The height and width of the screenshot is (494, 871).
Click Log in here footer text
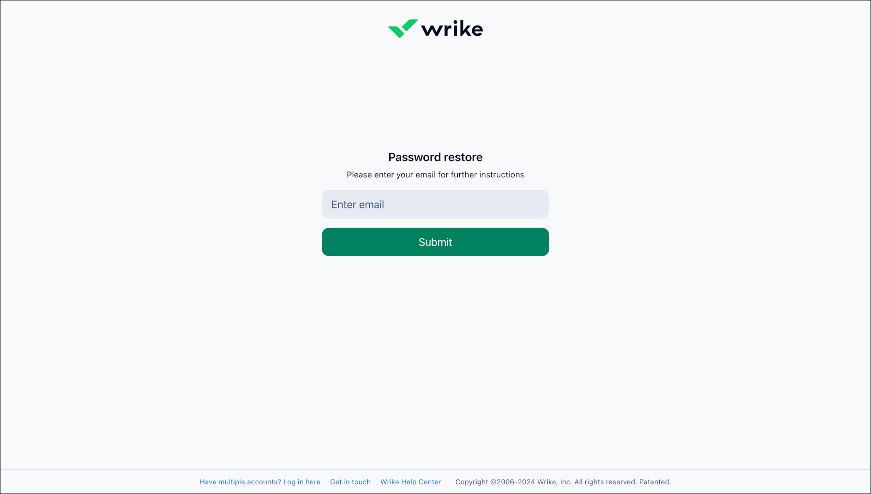click(302, 482)
